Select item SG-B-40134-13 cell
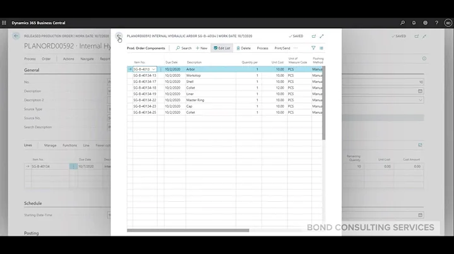Screen dimensions: 454x254 [145, 75]
